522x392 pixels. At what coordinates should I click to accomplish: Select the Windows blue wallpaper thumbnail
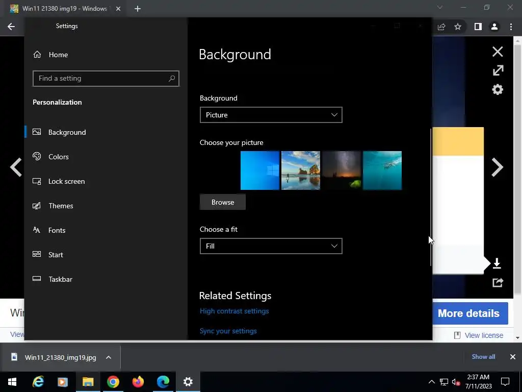pos(260,170)
